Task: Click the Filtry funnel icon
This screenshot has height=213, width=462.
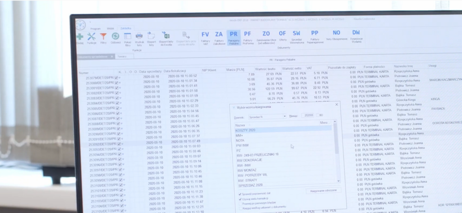Action: coord(103,37)
